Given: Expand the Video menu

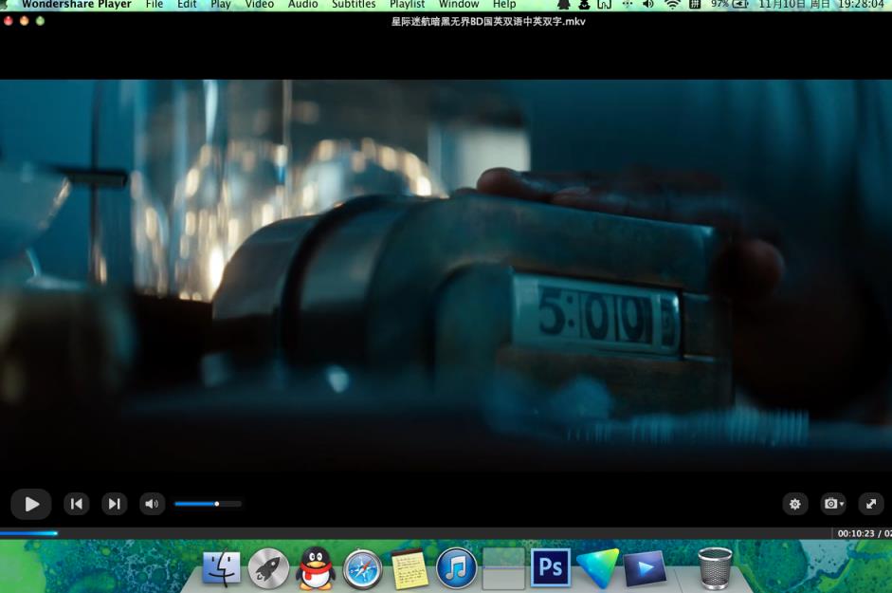Looking at the screenshot, I should [260, 5].
